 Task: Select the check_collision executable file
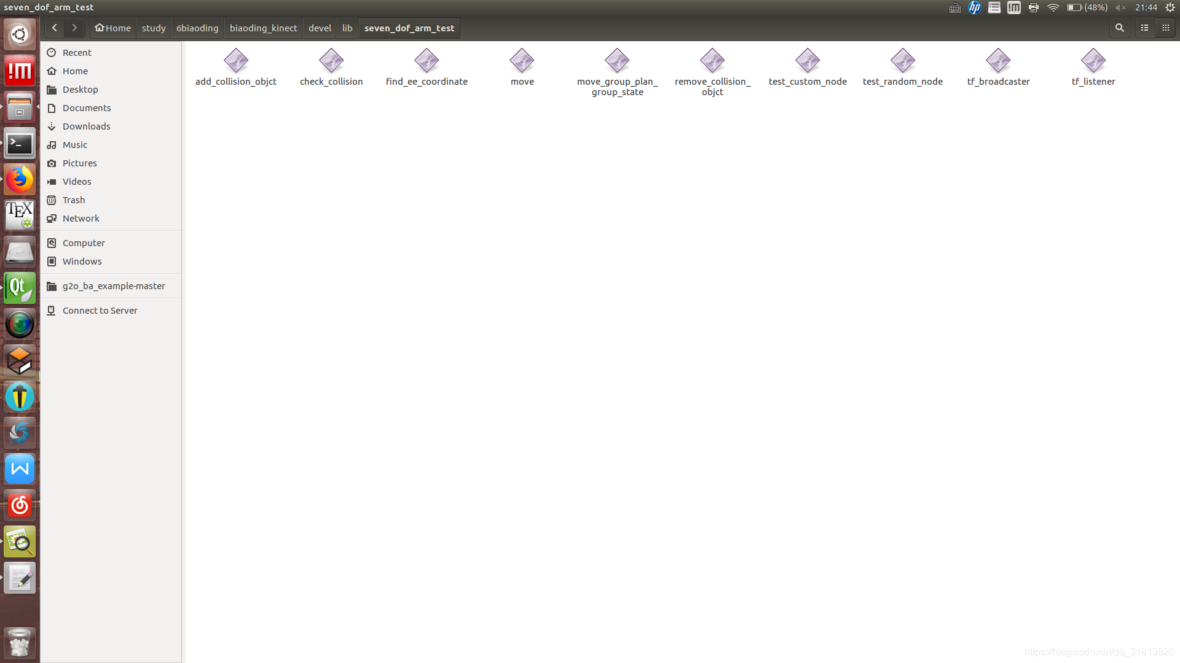click(331, 61)
